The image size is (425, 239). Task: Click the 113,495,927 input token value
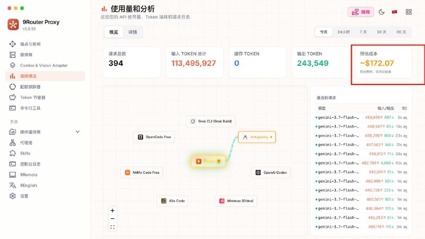[193, 63]
